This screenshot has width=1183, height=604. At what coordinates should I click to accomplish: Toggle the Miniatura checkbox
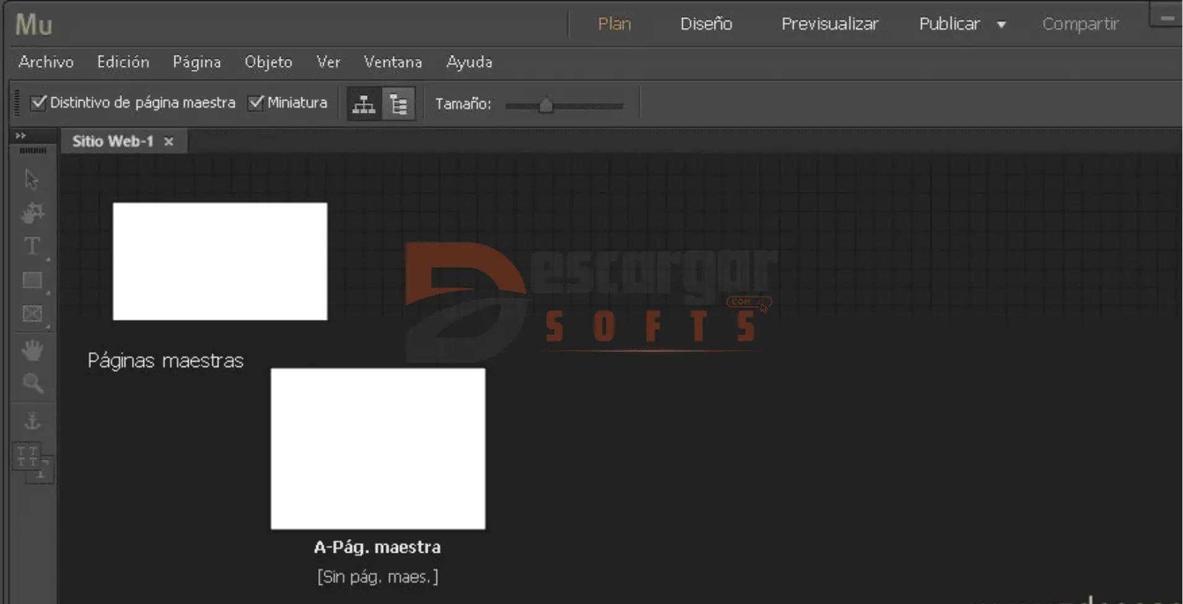256,103
